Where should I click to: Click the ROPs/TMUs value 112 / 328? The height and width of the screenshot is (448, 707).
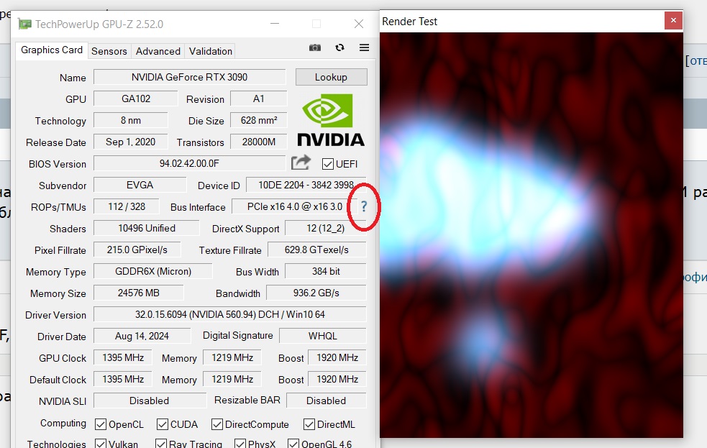(x=127, y=207)
